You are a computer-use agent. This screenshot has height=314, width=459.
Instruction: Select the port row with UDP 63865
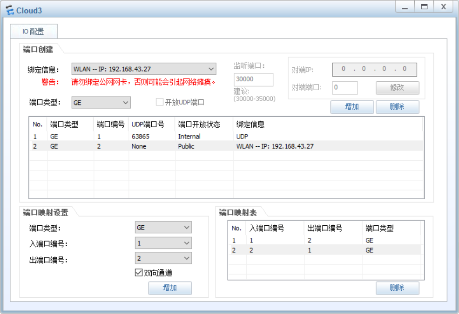[226, 137]
